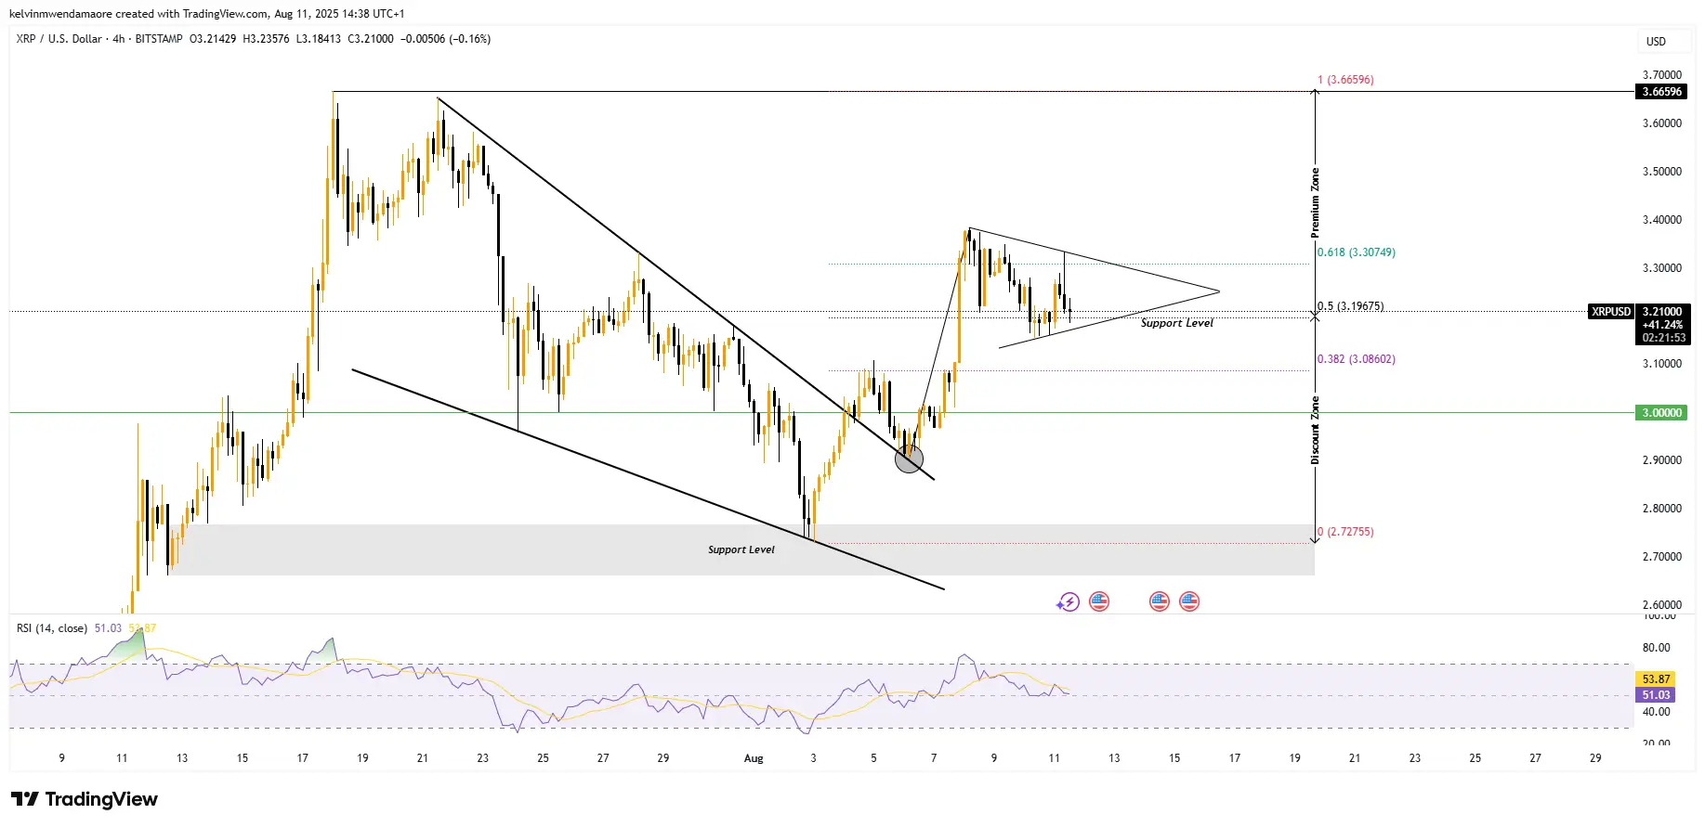
Task: Click the grey circle breakout marker
Action: tap(909, 458)
